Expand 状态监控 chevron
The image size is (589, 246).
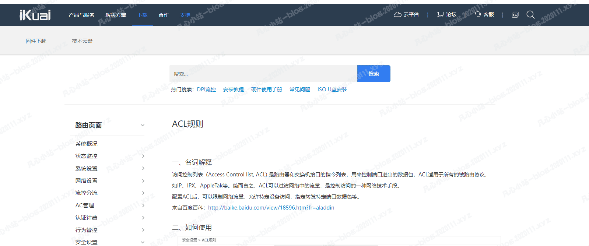coord(143,156)
